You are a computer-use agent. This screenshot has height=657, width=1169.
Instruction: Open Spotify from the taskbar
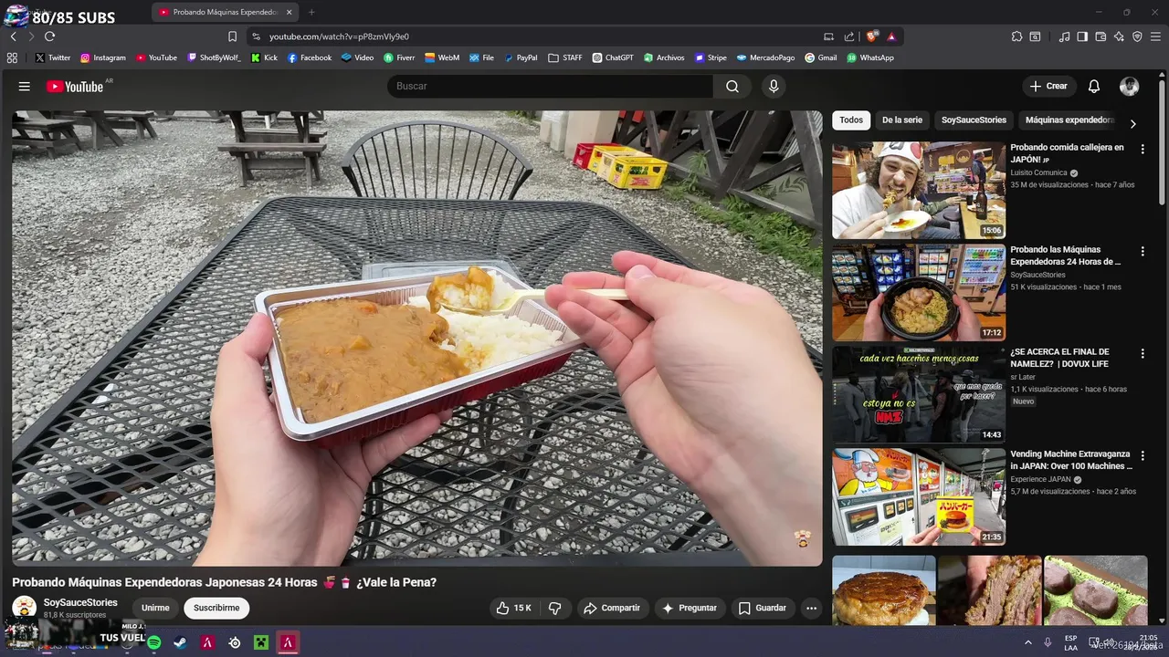pyautogui.click(x=153, y=642)
